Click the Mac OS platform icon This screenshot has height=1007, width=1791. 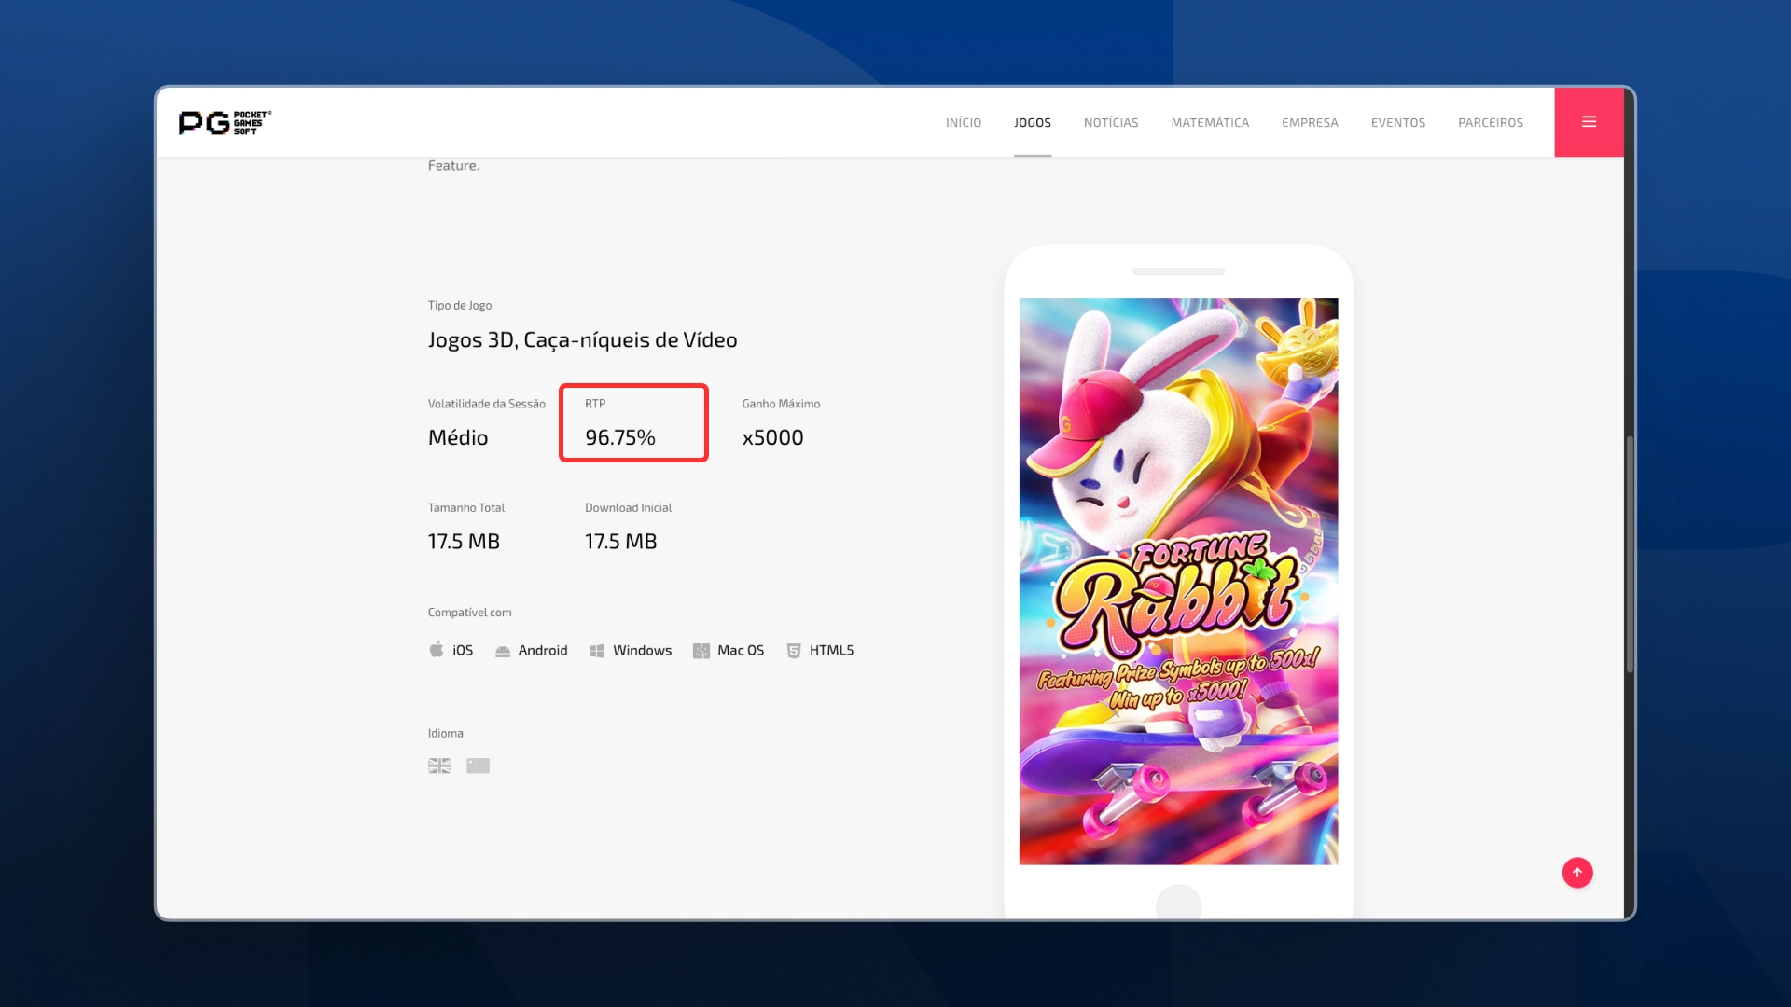click(701, 651)
